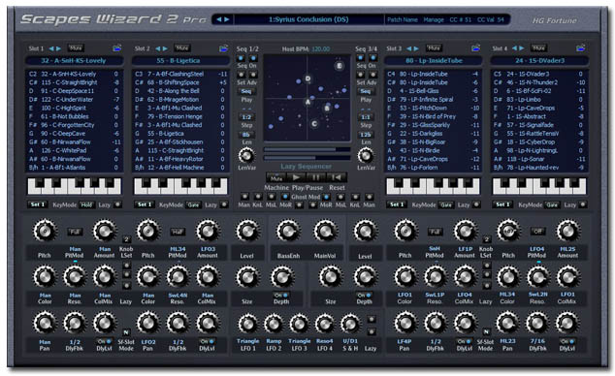615x376 pixels.
Task: Click the N Sf-Slot Mode button near Slot 1
Action: click(x=126, y=332)
